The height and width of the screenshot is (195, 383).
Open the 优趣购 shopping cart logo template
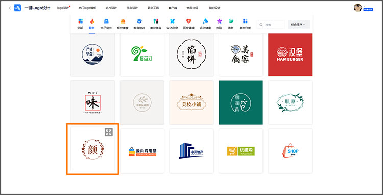241,151
